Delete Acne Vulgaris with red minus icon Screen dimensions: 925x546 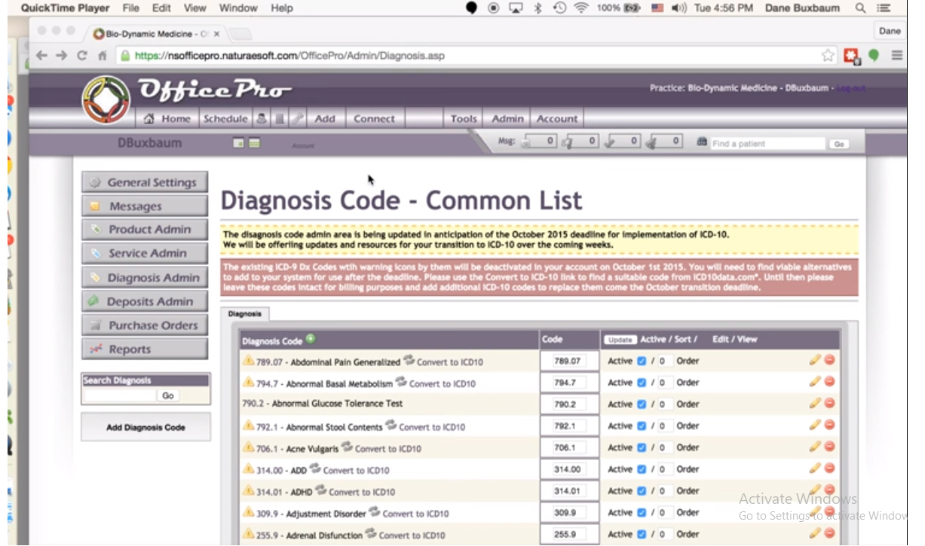(829, 447)
